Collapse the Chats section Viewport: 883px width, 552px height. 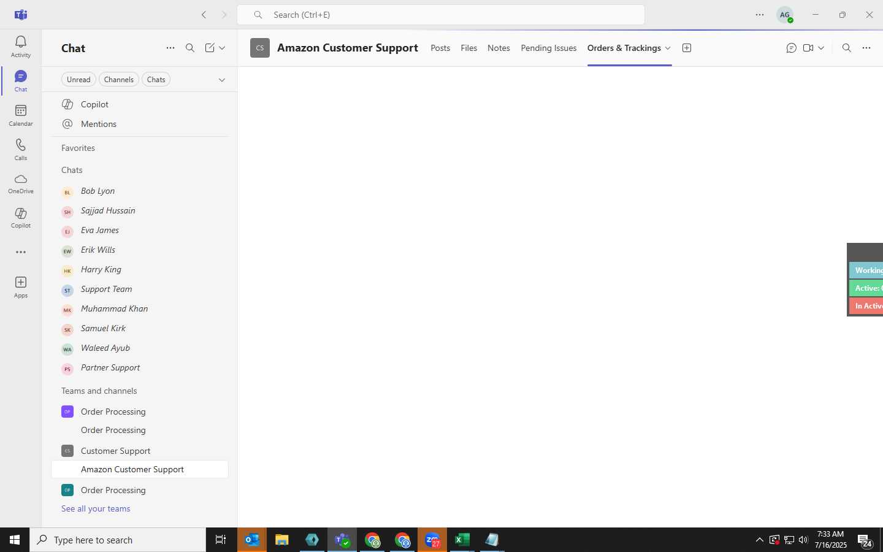click(x=72, y=170)
